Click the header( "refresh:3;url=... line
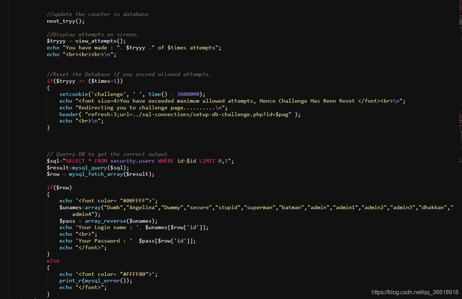Image resolution: width=462 pixels, height=299 pixels. pos(180,114)
